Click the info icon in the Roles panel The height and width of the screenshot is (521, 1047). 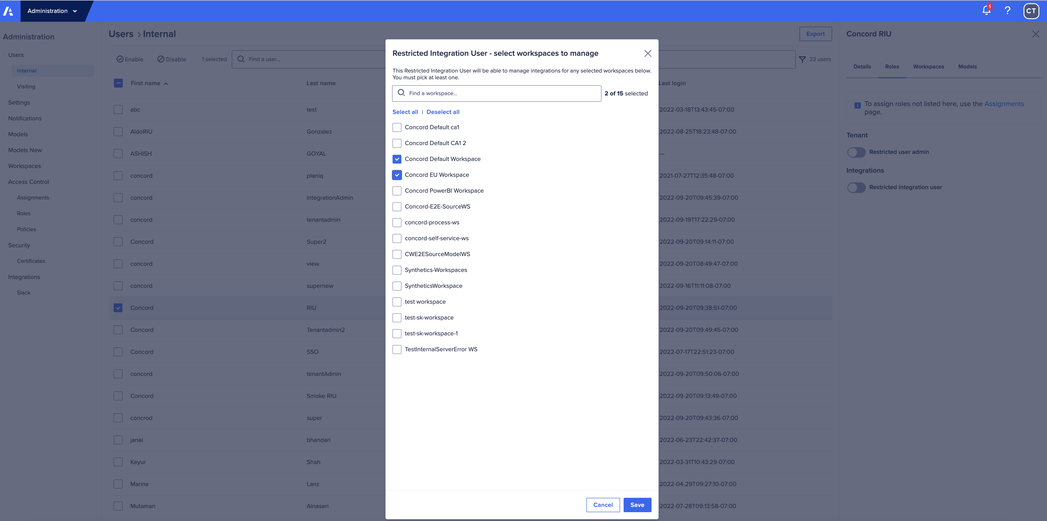pos(857,105)
